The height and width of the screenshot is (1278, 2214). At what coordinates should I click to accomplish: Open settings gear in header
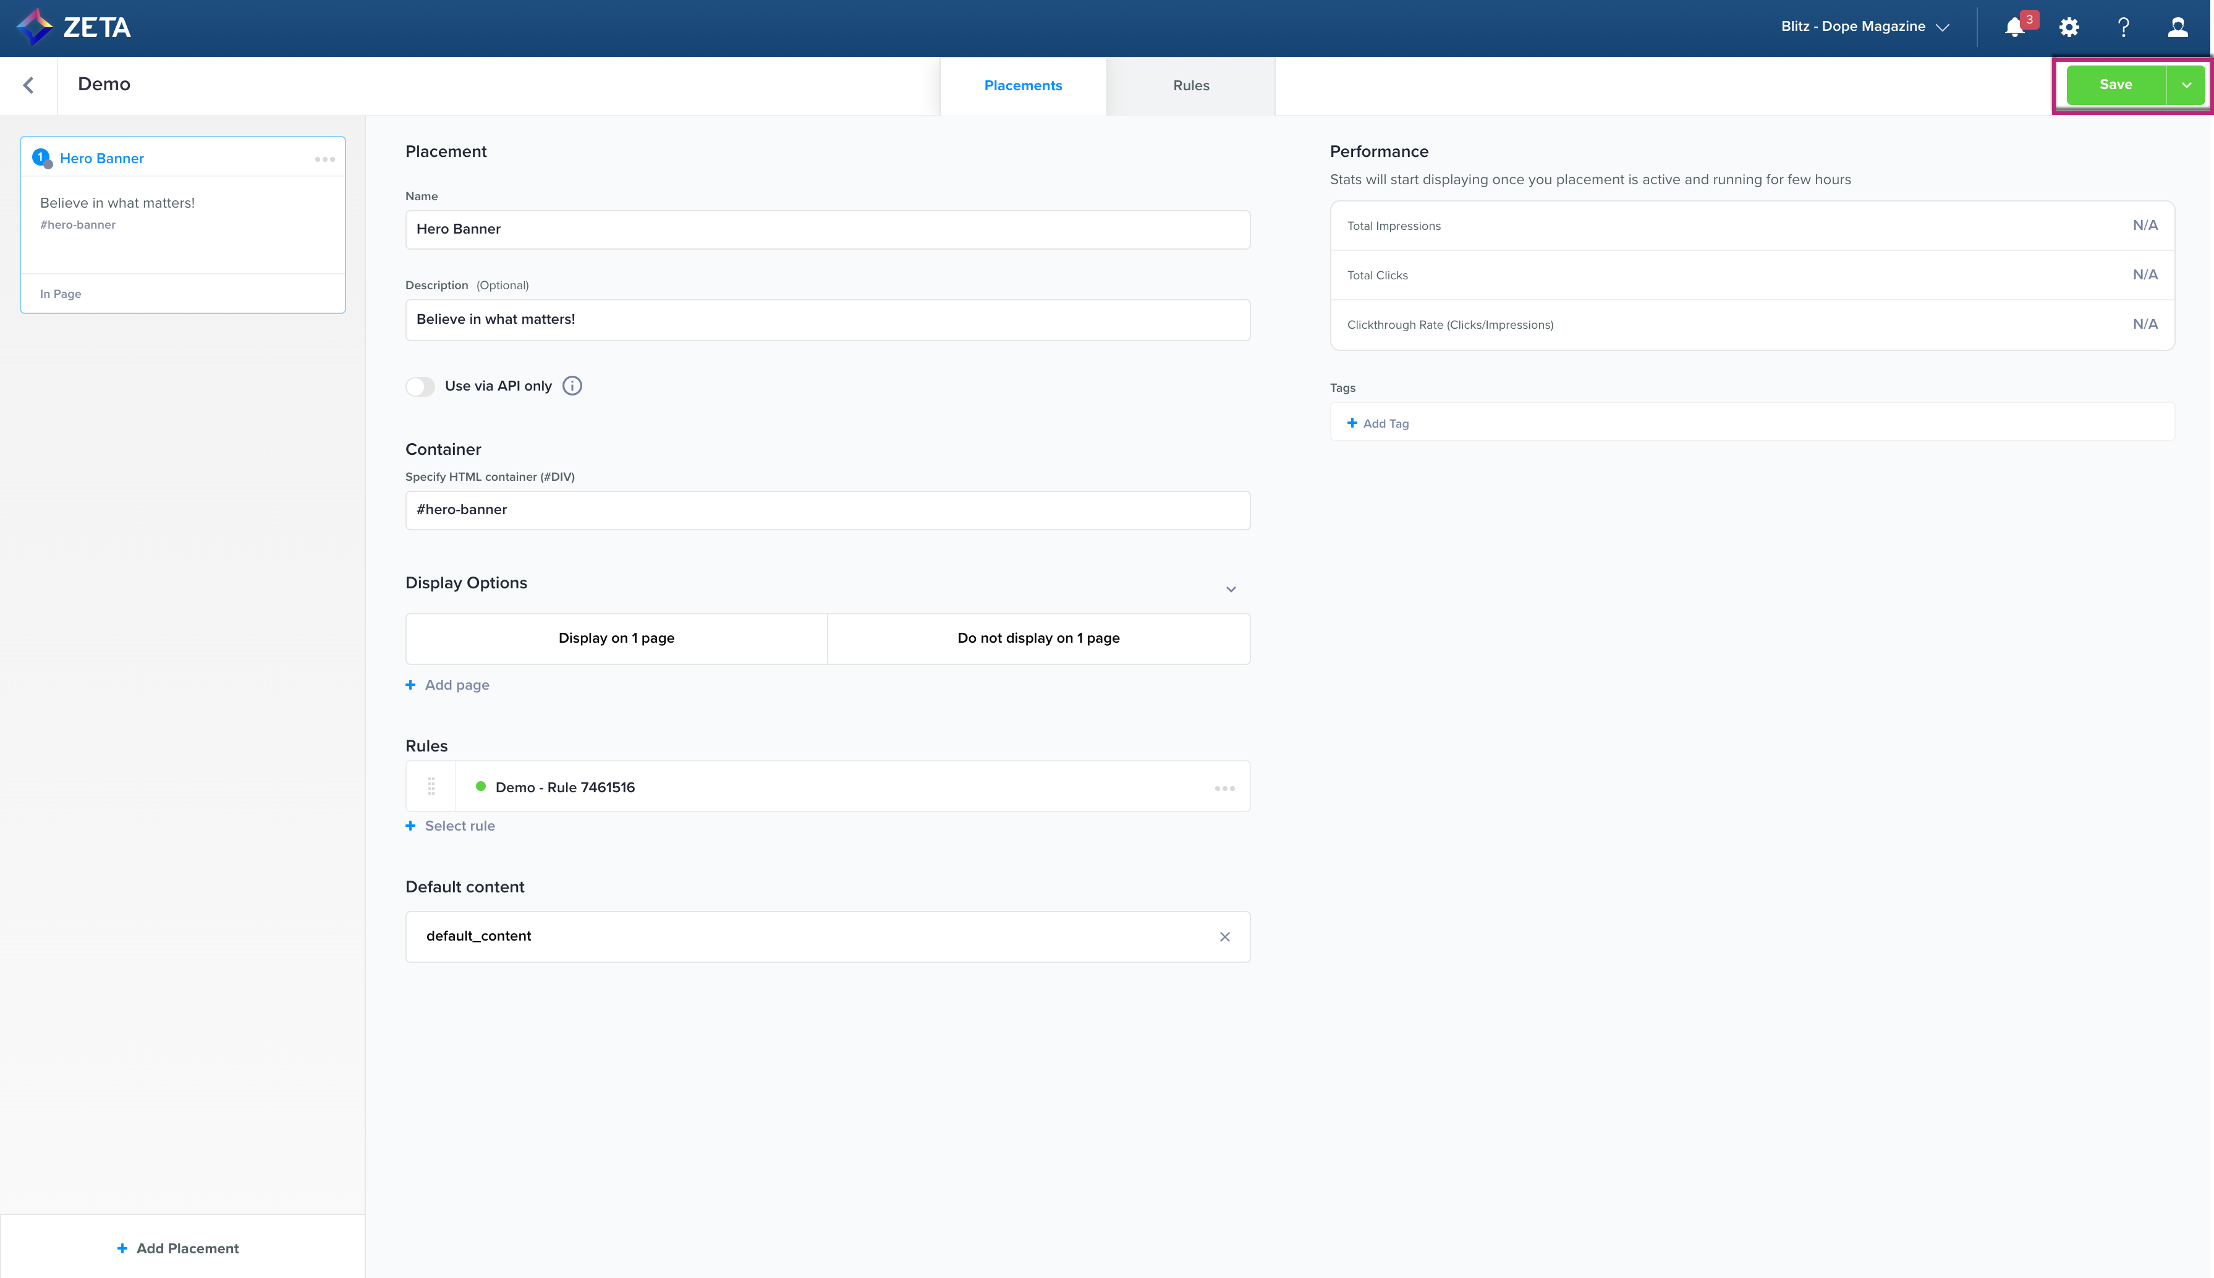(2069, 27)
